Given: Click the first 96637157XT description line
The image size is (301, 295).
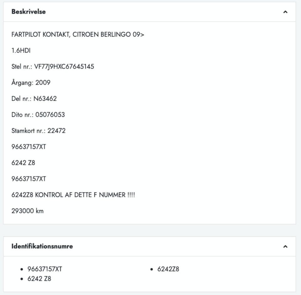Looking at the screenshot, I should point(29,146).
